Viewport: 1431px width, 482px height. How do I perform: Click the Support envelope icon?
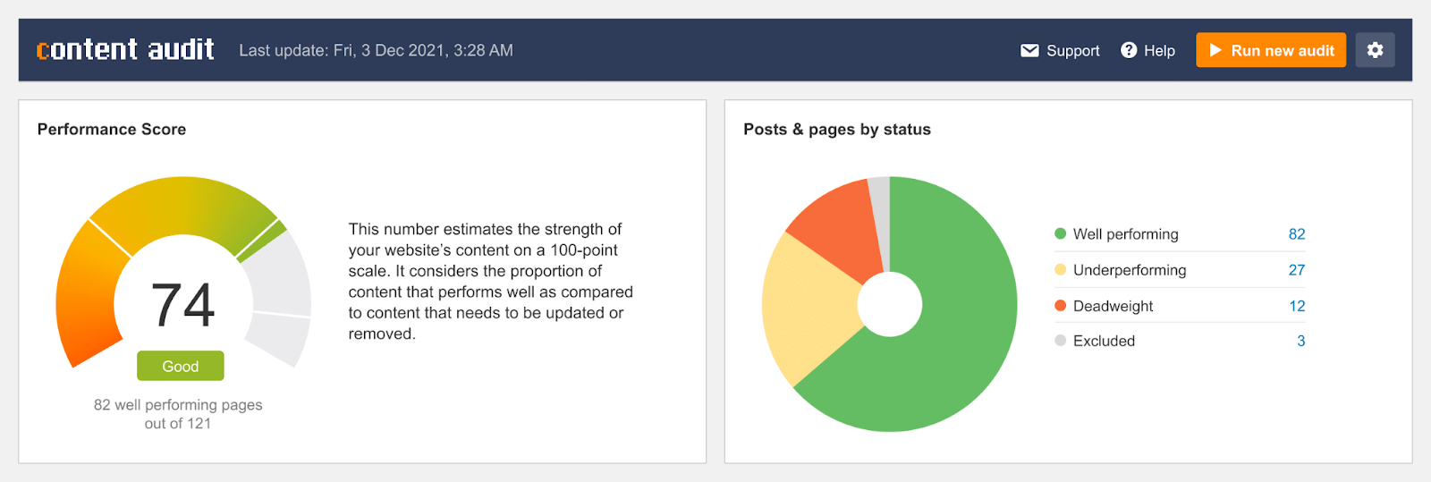(1030, 51)
